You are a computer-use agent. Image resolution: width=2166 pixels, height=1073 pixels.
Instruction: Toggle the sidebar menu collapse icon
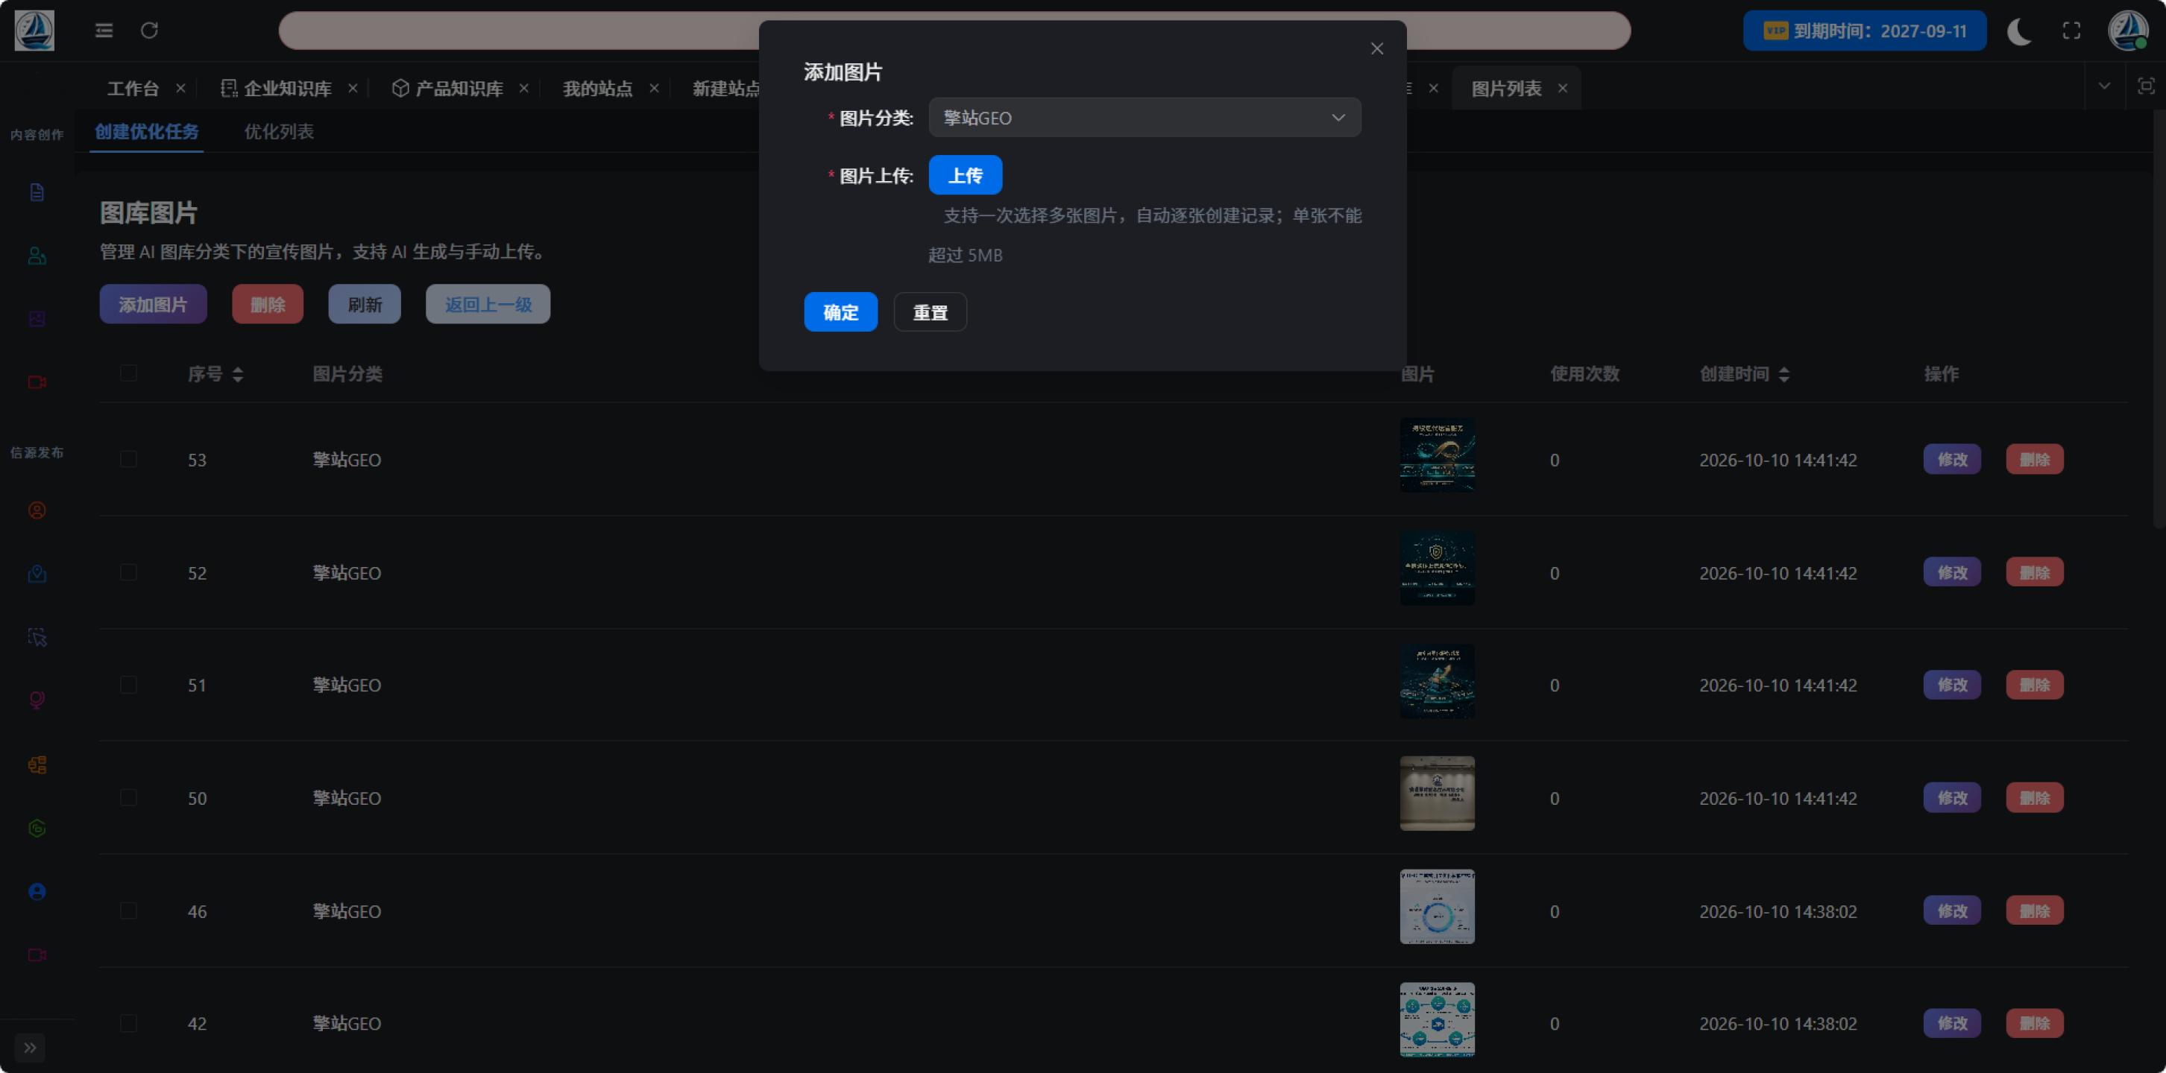104,31
